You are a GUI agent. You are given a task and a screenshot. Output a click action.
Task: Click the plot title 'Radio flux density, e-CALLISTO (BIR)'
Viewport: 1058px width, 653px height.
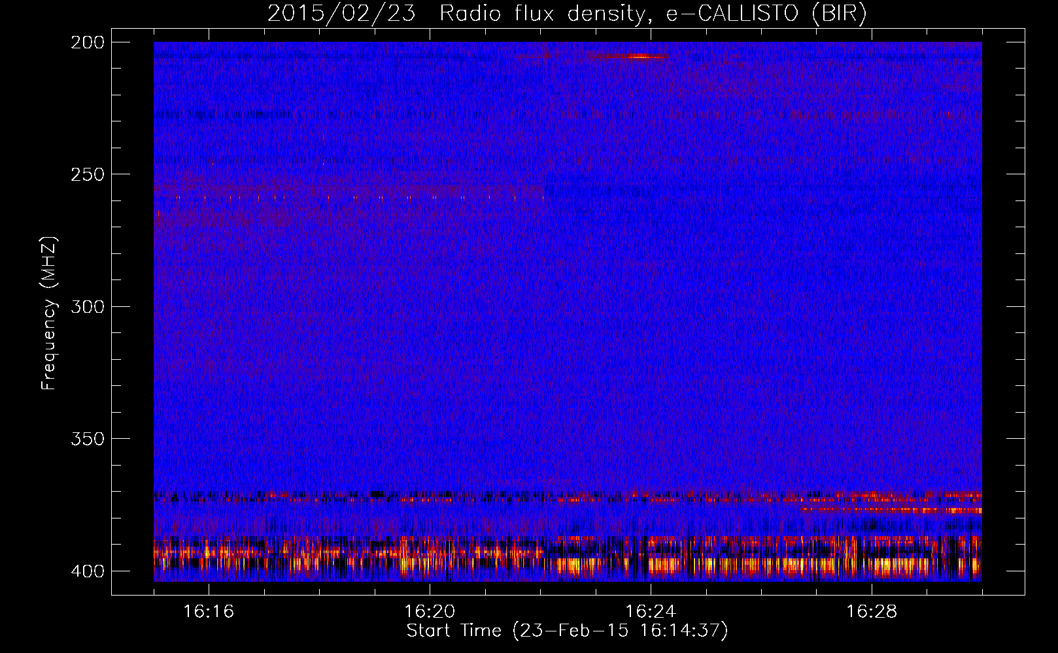click(x=653, y=14)
